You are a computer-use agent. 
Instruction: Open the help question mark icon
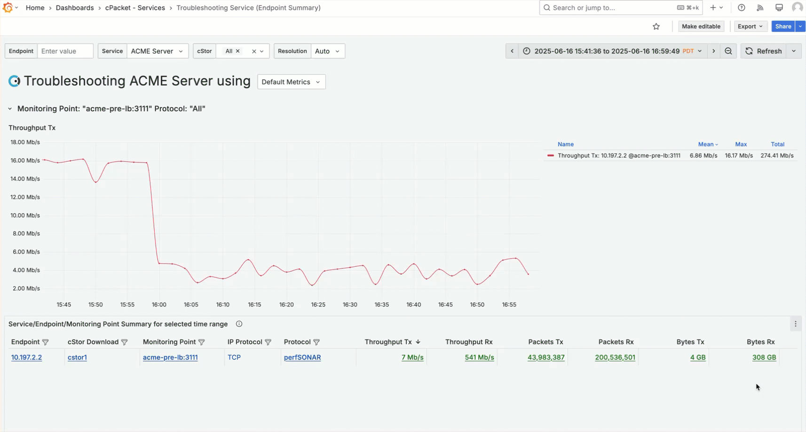742,8
